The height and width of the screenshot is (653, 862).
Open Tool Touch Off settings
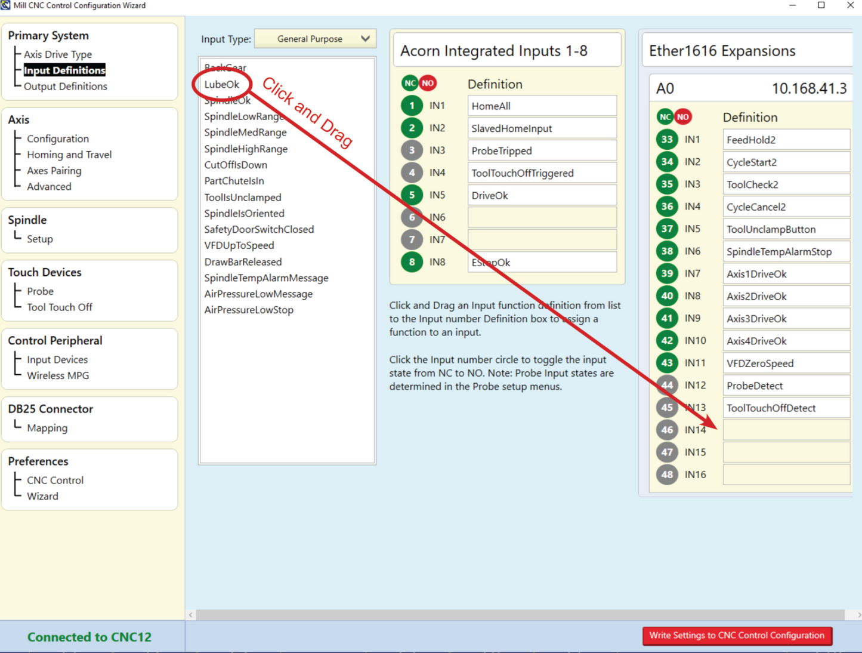[60, 307]
